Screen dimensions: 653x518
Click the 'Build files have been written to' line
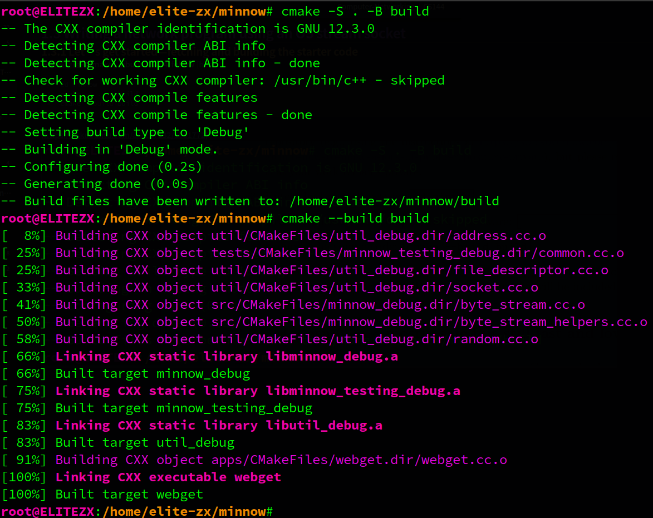pos(250,201)
